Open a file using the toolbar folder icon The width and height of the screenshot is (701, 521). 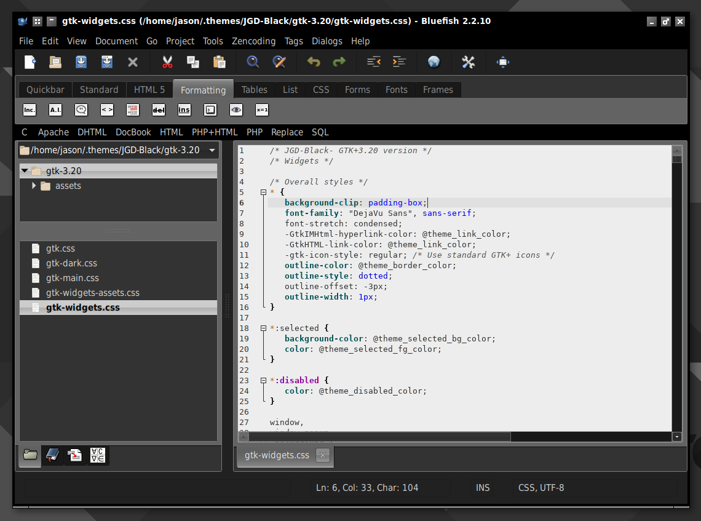point(55,62)
